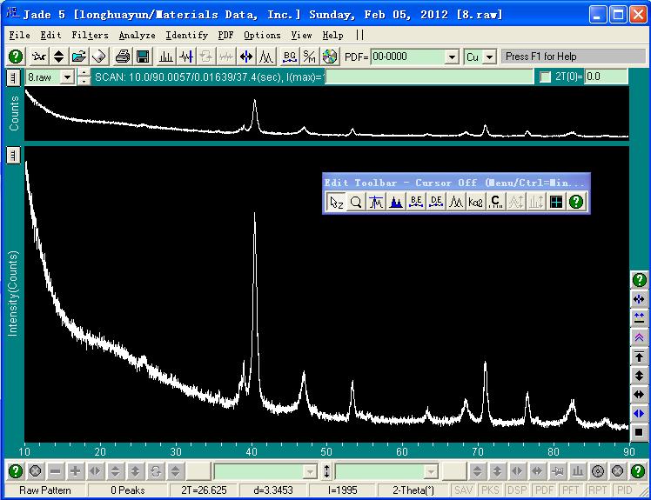Open the Identify menu

pyautogui.click(x=186, y=35)
